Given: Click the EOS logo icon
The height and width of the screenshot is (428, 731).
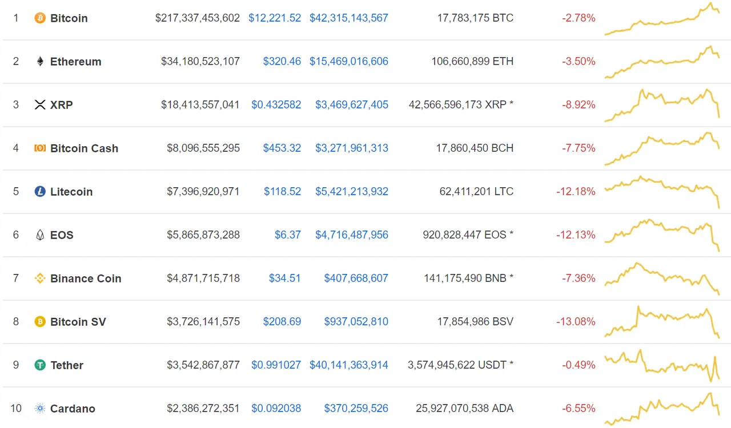Looking at the screenshot, I should pos(40,235).
